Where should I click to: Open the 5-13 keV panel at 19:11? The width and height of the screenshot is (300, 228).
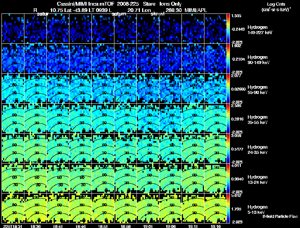[x=193, y=209]
